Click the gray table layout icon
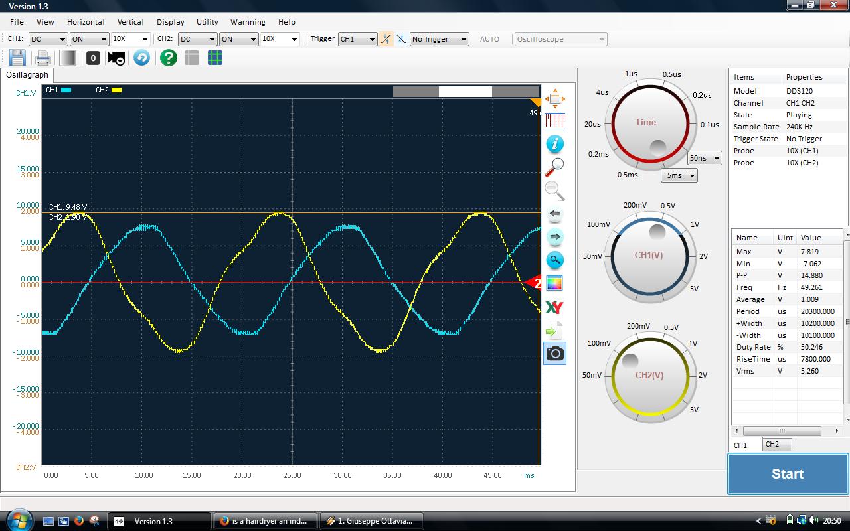This screenshot has height=531, width=850. (192, 58)
